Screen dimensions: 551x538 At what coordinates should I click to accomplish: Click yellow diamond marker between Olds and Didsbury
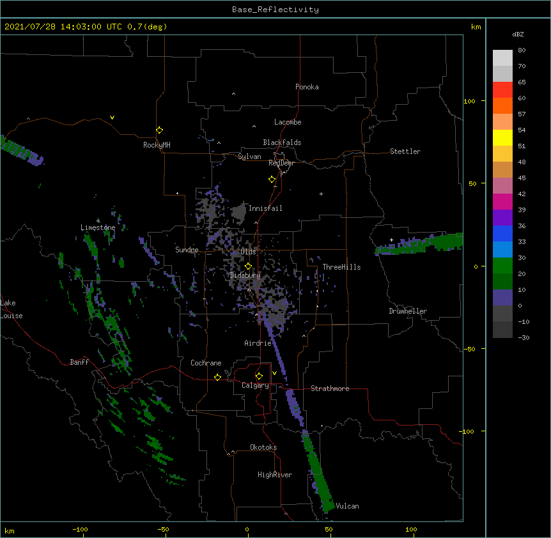pos(248,266)
